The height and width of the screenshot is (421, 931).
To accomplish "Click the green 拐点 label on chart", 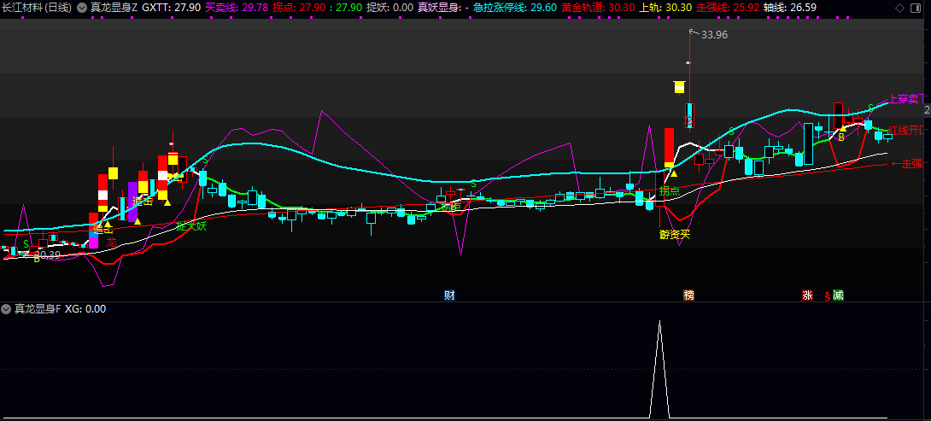I will click(x=669, y=191).
